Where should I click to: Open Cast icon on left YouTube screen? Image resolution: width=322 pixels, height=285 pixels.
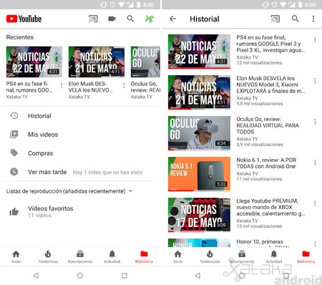coord(93,19)
